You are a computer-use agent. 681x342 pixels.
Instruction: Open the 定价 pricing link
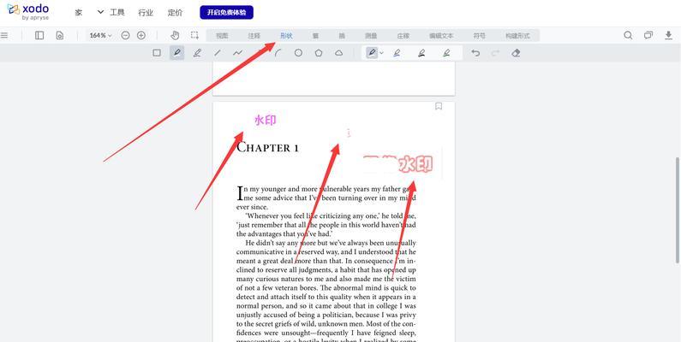click(175, 13)
